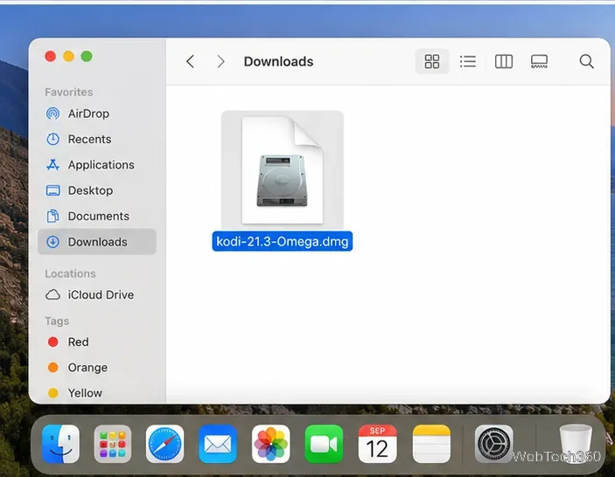Click the Downloads arrow sidebar icon

click(53, 242)
